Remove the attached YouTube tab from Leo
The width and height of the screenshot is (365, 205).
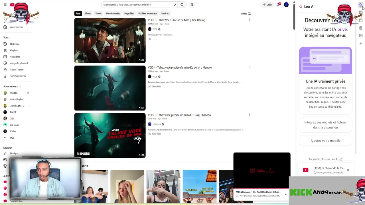(348, 170)
